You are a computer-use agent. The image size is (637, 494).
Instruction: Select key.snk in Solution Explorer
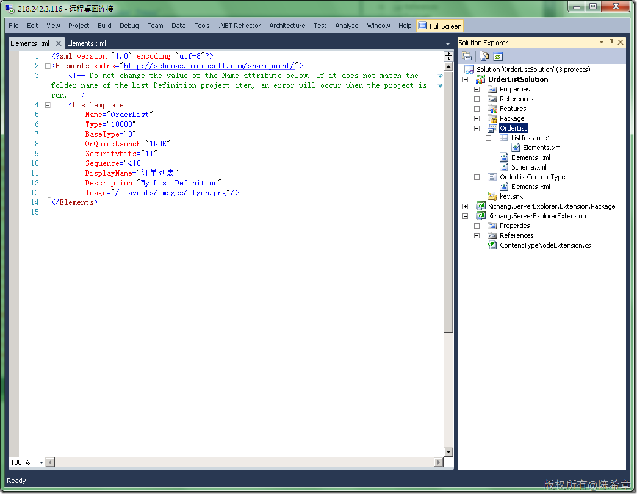tap(511, 196)
